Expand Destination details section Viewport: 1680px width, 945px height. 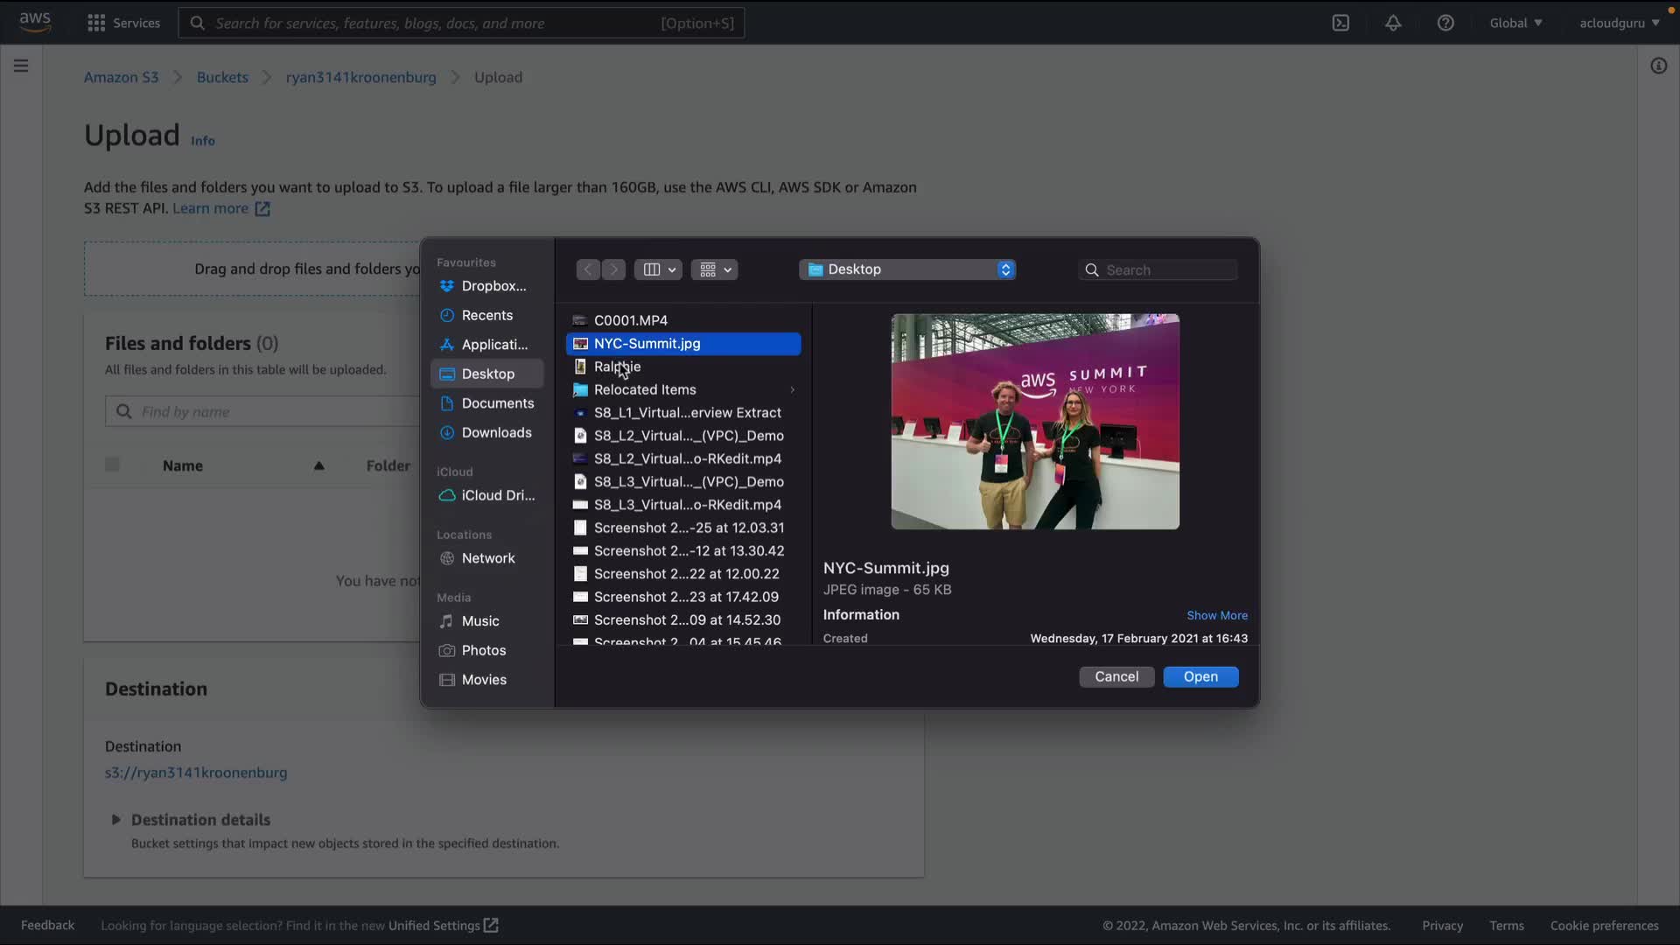pyautogui.click(x=115, y=820)
